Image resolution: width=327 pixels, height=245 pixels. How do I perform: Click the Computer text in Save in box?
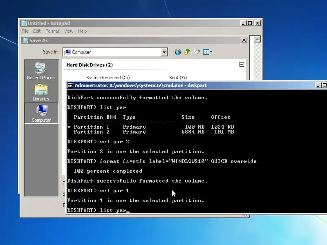click(81, 52)
